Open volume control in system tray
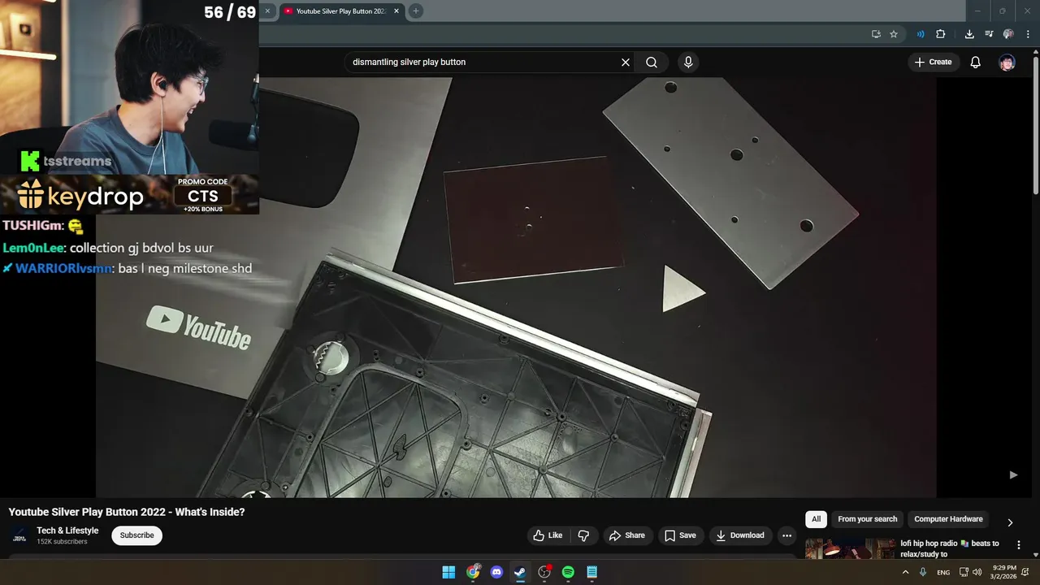1040x585 pixels. 977,572
